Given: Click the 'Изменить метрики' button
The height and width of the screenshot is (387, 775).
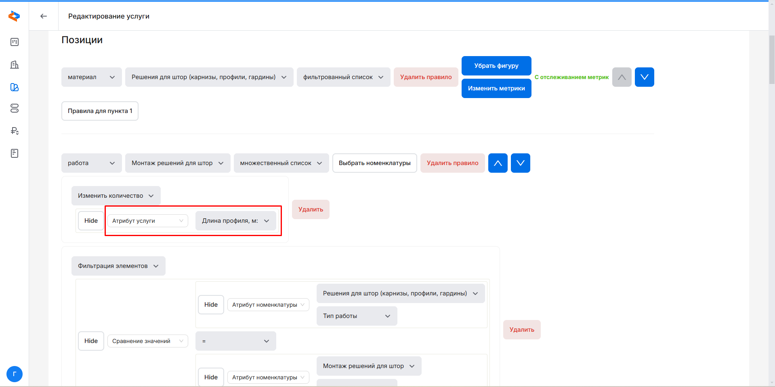Looking at the screenshot, I should pos(496,88).
